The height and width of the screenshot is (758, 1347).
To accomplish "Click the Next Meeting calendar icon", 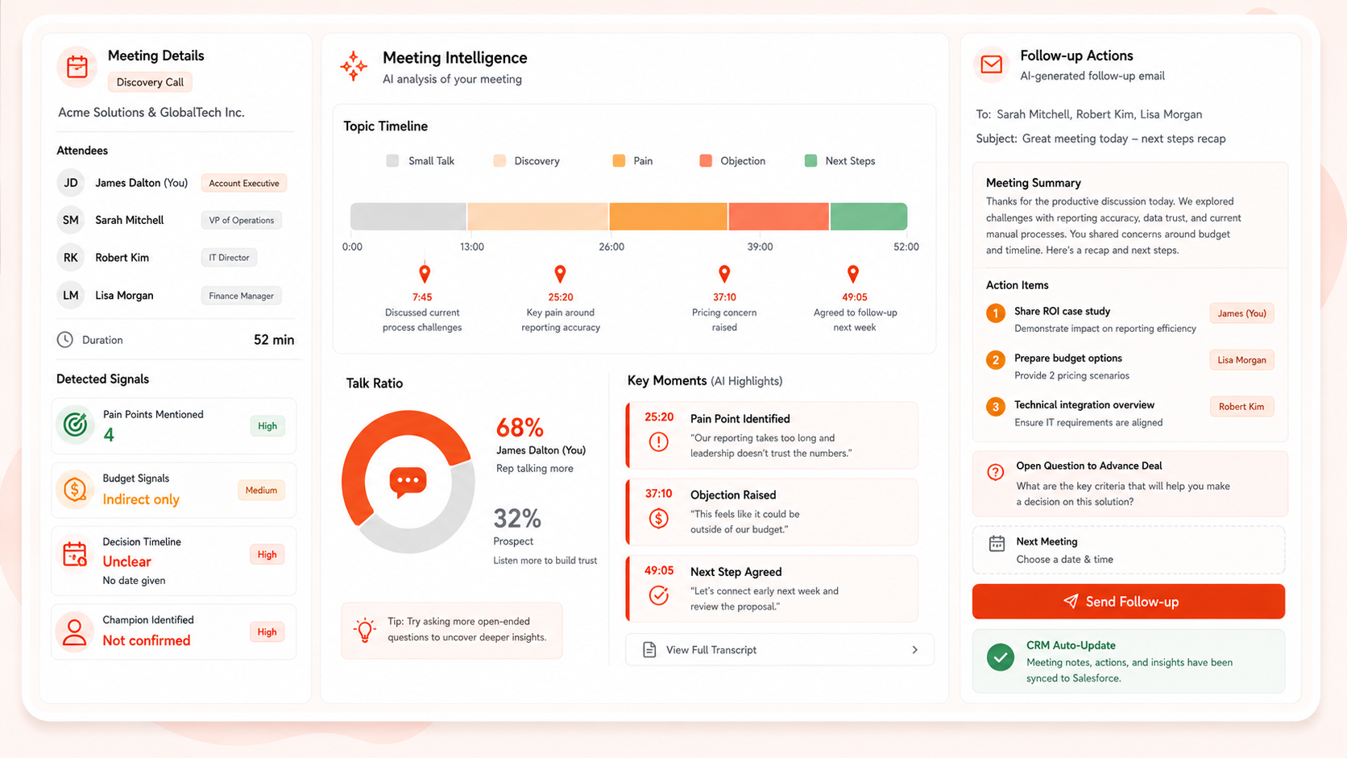I will click(997, 544).
